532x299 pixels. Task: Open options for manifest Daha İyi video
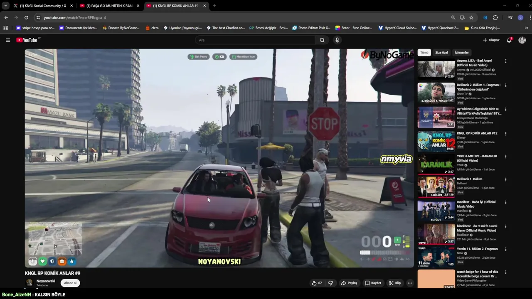coord(506,203)
